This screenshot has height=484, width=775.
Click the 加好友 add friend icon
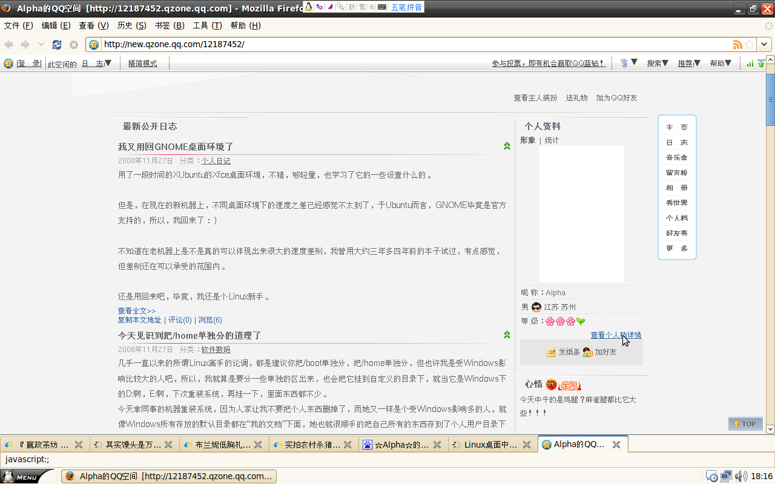tap(587, 352)
